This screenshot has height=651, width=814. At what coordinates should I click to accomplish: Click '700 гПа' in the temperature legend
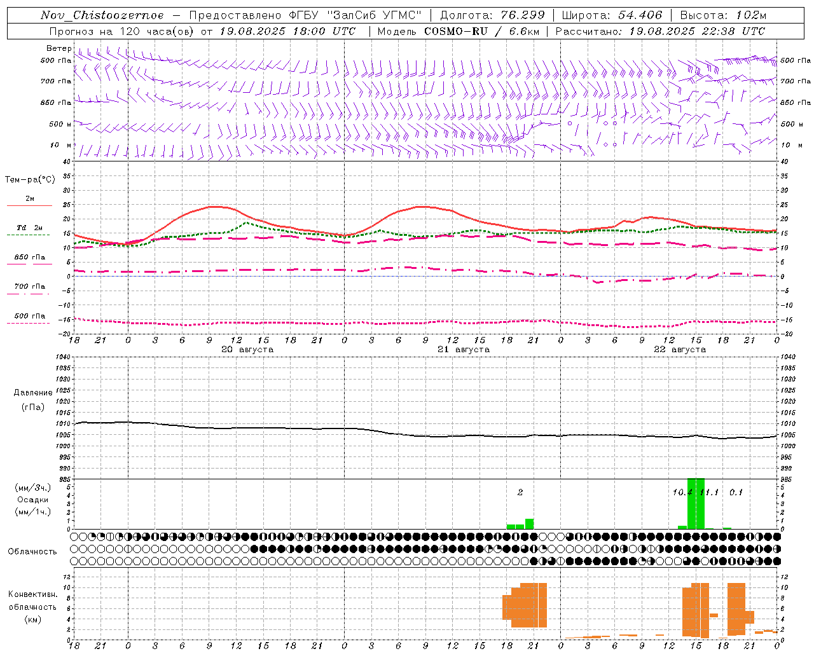[30, 287]
